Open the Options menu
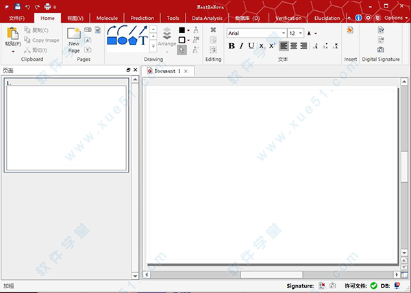 [396, 18]
